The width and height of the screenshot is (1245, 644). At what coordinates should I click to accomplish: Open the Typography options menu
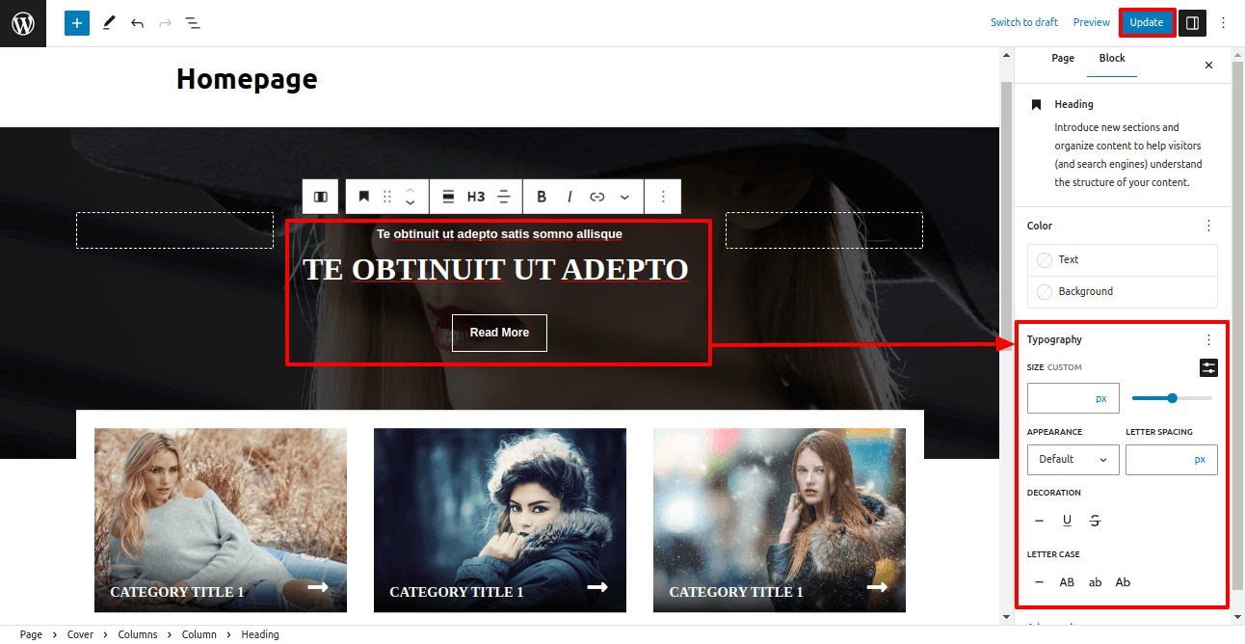pyautogui.click(x=1208, y=339)
